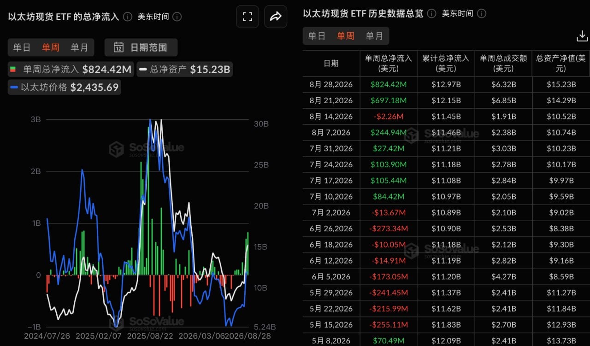The width and height of the screenshot is (590, 346).
Task: Click the 单周总净流入 (美元) column header
Action: pos(388,63)
